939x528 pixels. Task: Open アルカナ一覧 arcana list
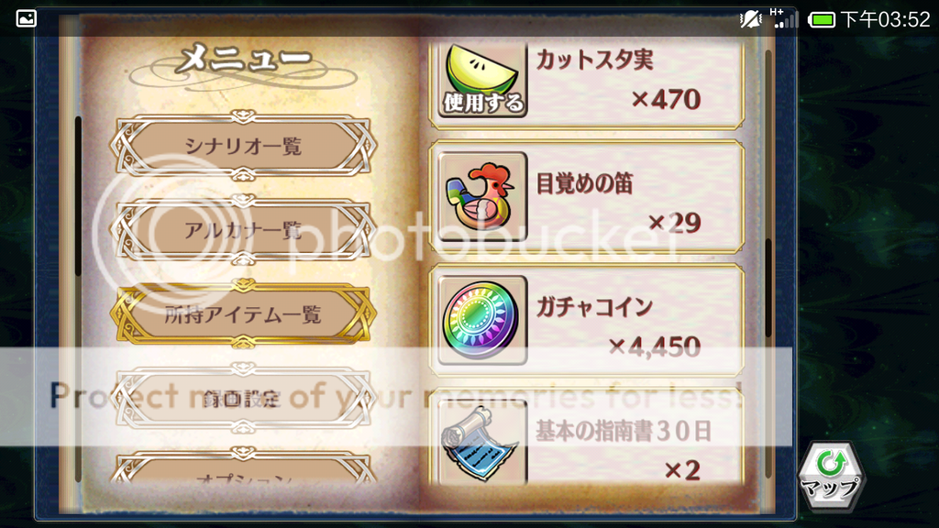(243, 230)
